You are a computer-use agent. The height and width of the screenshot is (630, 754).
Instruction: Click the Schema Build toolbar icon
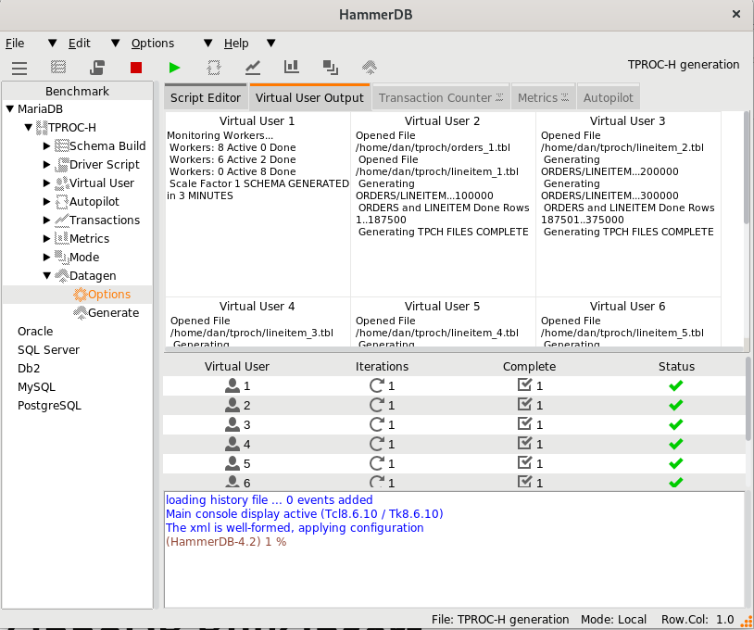pyautogui.click(x=58, y=68)
